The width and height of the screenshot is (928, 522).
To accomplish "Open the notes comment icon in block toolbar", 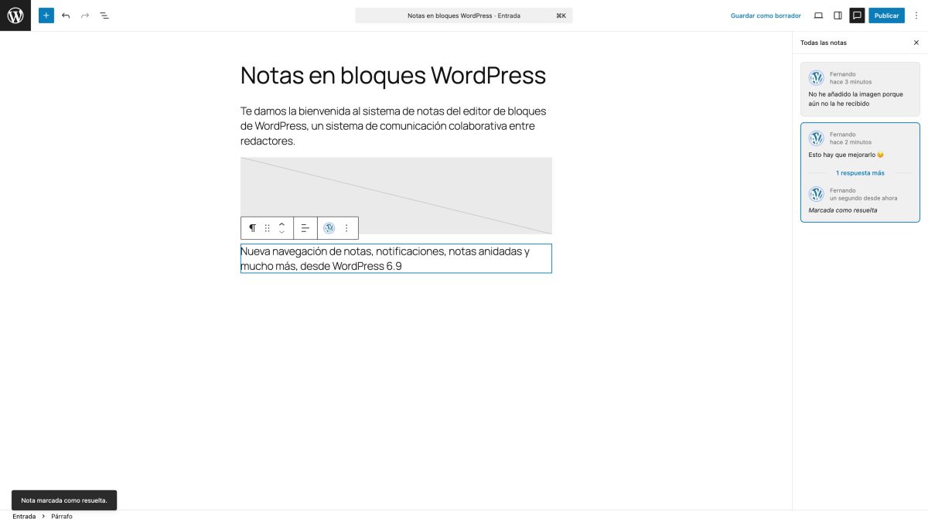I will (329, 228).
